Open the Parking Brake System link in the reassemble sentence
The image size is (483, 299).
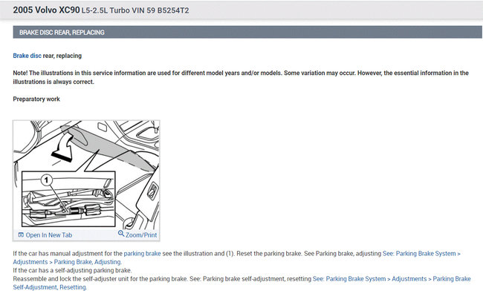tap(356, 279)
